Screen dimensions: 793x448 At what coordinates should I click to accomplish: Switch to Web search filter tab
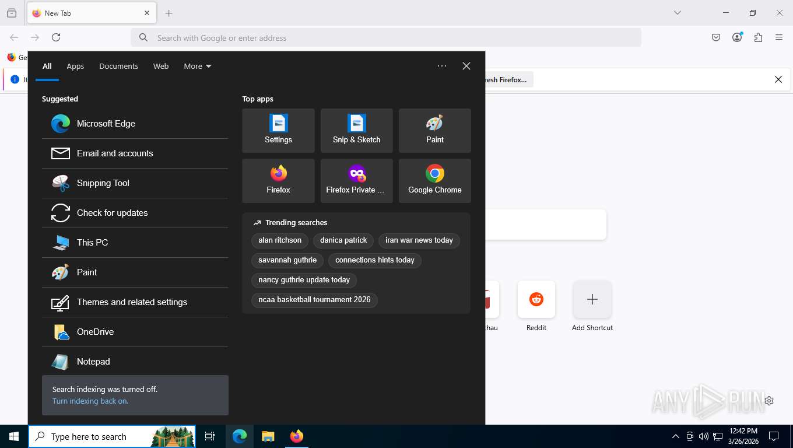click(161, 66)
